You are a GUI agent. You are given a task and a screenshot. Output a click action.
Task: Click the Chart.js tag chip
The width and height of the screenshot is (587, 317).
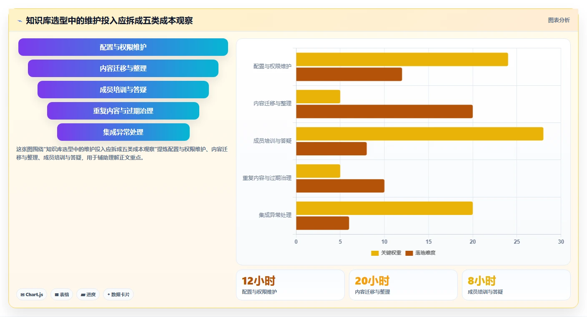pyautogui.click(x=32, y=295)
